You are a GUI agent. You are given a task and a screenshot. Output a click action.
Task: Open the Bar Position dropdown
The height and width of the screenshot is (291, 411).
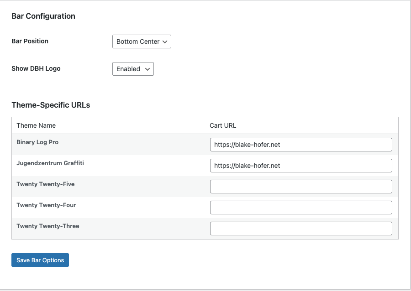coord(141,42)
